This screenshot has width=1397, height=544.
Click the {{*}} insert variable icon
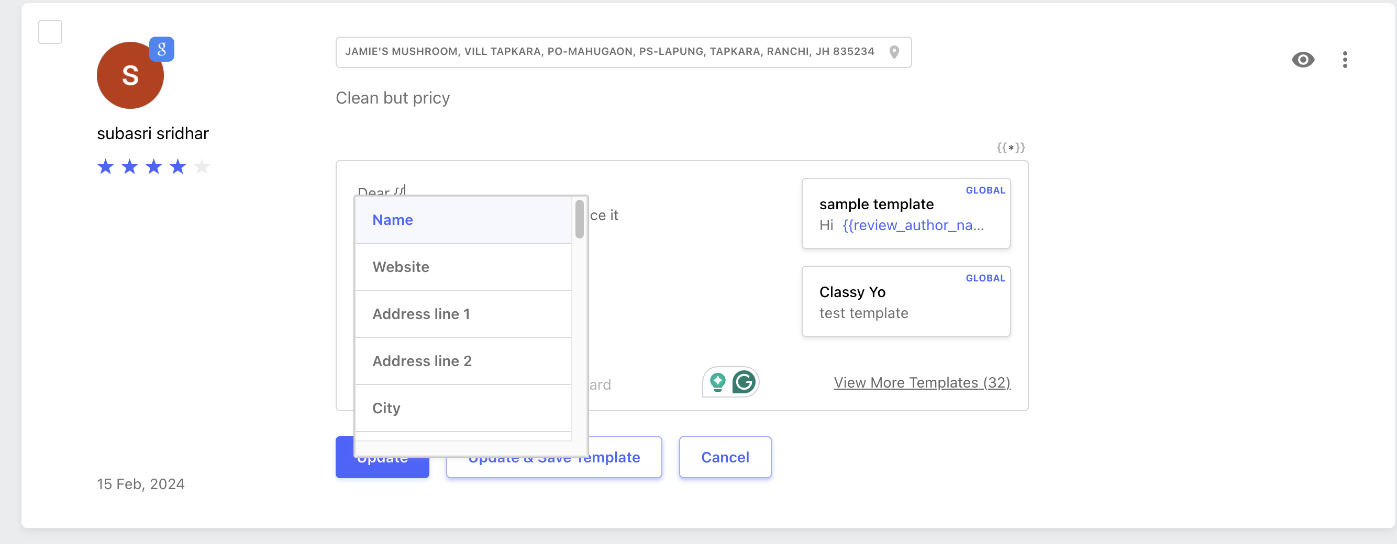click(1011, 148)
